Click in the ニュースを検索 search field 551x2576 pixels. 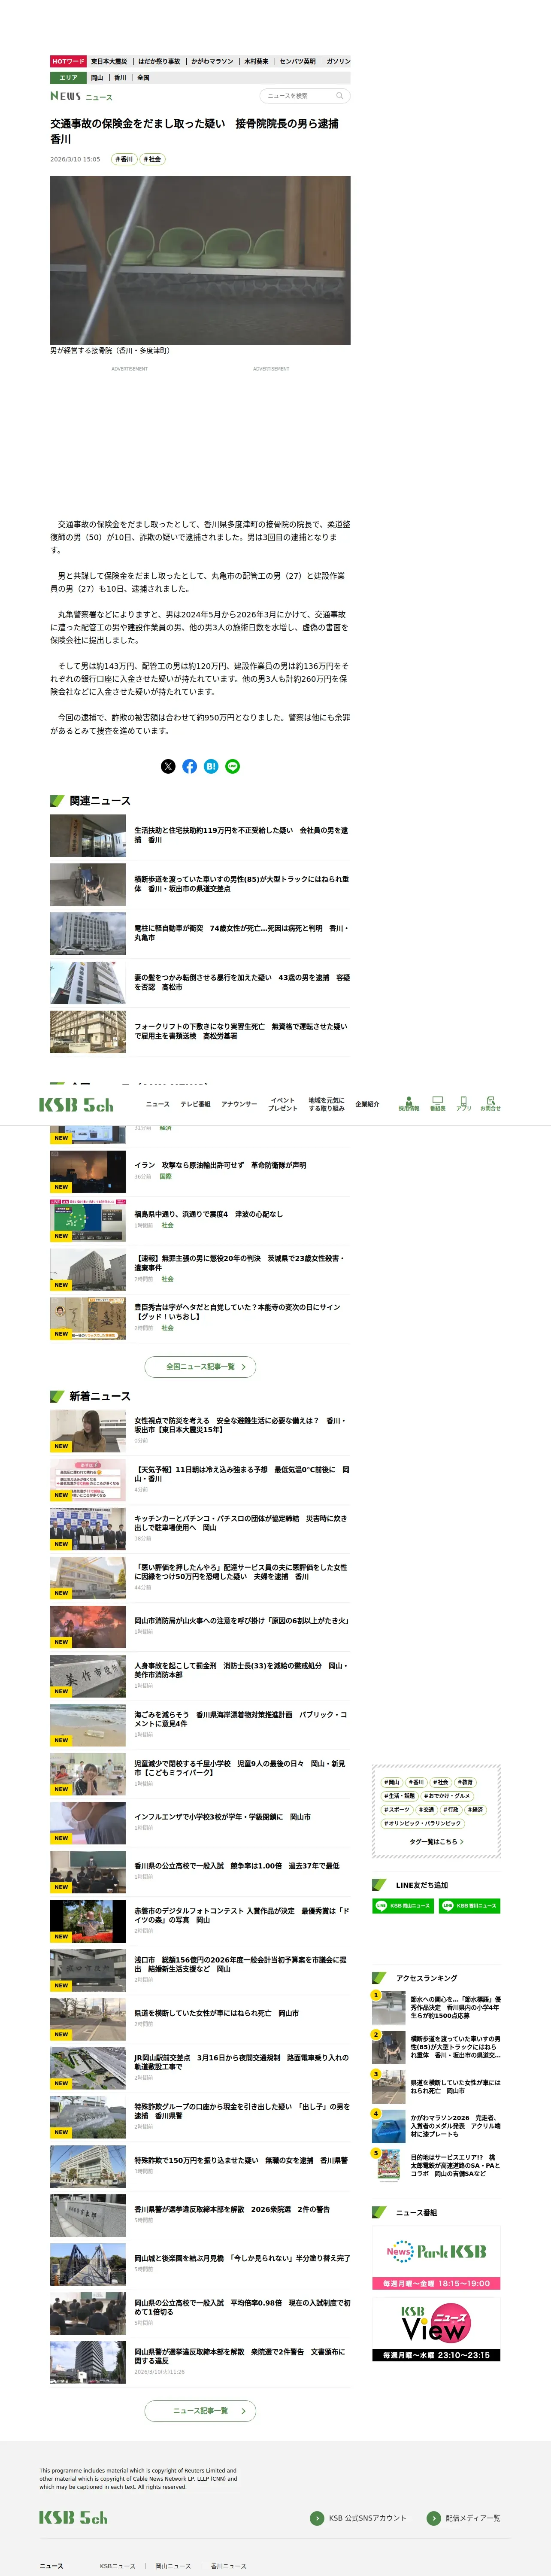[x=297, y=96]
